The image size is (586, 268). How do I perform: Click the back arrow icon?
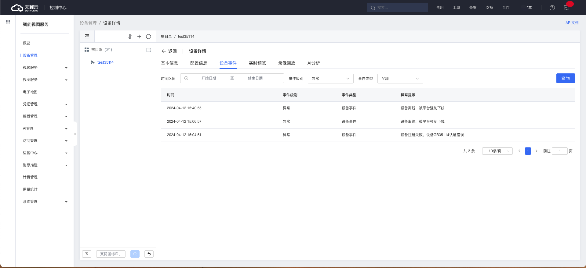[x=164, y=51]
